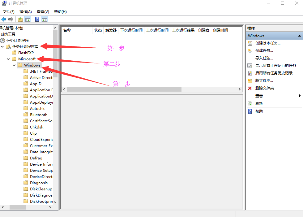Collapse the Microsoft folder chevron

pyautogui.click(x=8, y=59)
